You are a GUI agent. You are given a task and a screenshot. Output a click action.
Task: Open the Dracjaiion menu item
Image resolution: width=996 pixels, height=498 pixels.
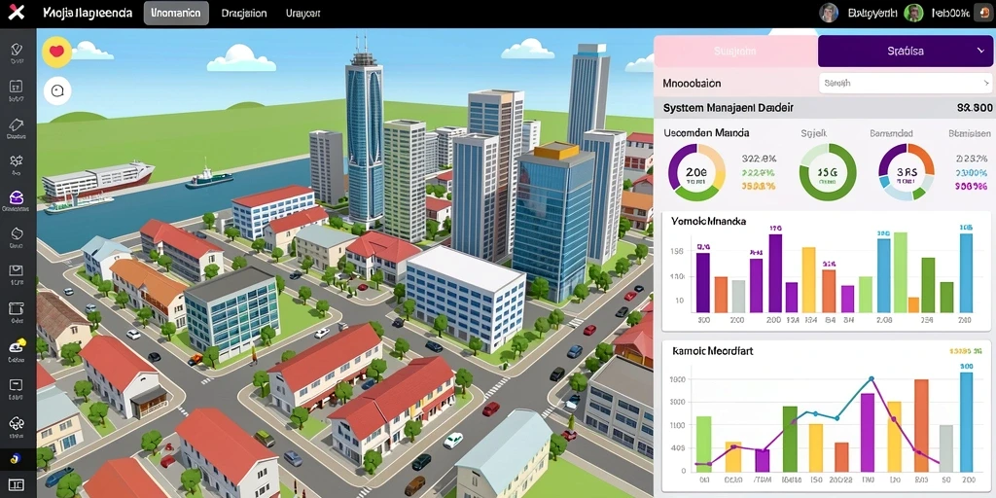click(x=244, y=13)
